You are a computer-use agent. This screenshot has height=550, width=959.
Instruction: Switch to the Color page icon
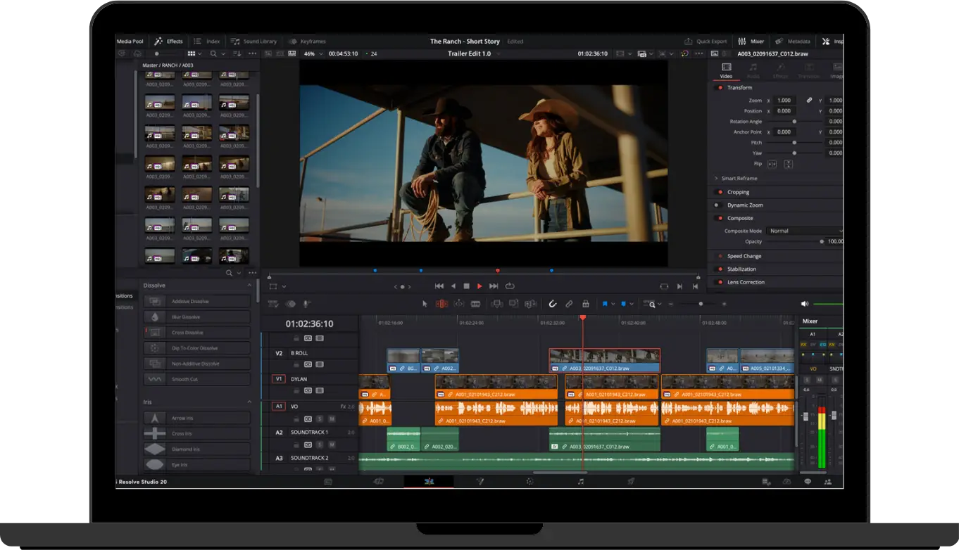530,482
